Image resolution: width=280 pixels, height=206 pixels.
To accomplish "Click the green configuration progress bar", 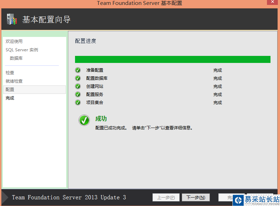I will coord(173,59).
